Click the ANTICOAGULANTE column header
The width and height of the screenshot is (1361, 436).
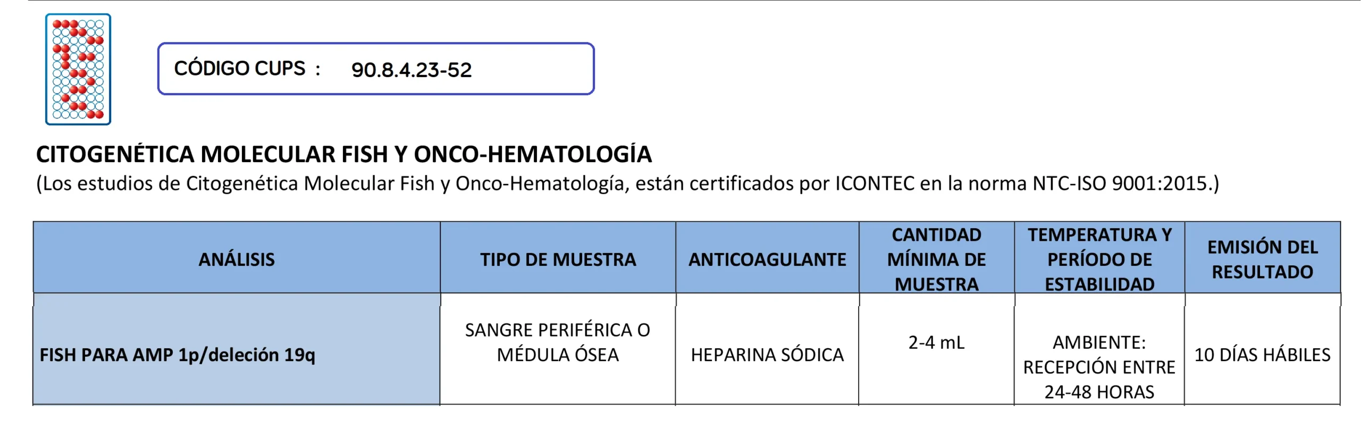coord(767,259)
